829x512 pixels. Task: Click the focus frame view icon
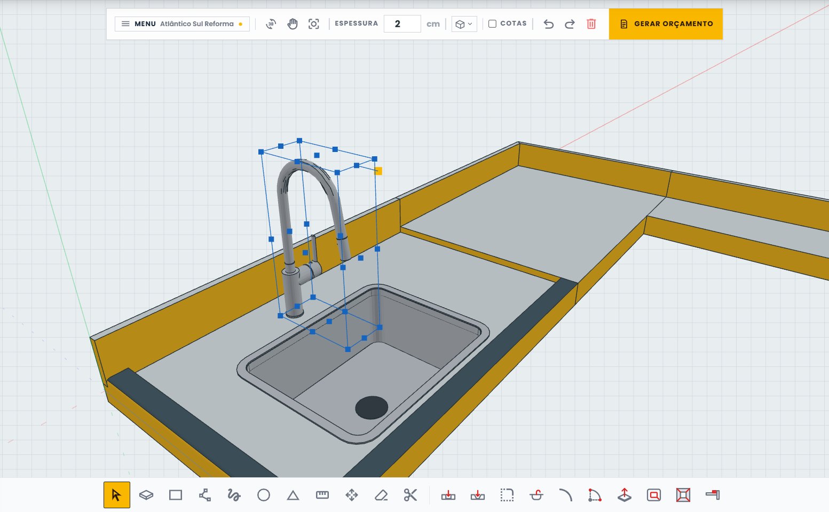pyautogui.click(x=314, y=24)
